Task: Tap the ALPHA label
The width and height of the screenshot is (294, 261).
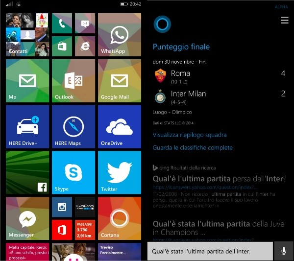Action: (x=281, y=7)
